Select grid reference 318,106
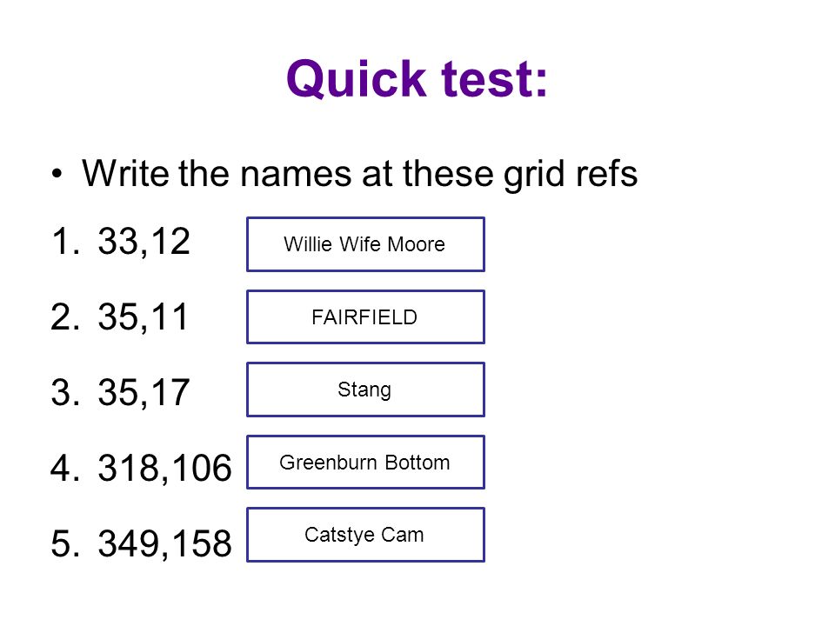 pyautogui.click(x=165, y=469)
